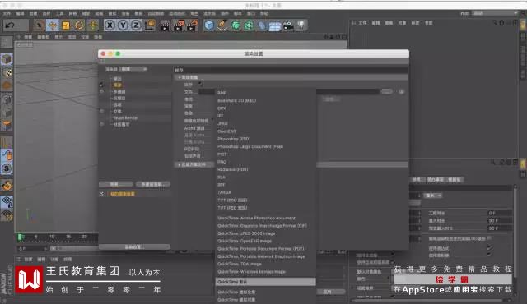
Task: Toggle the X axis lock
Action: [110, 25]
